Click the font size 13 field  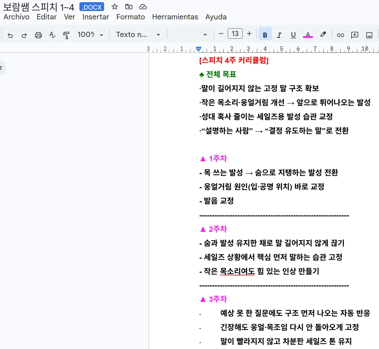pos(235,34)
